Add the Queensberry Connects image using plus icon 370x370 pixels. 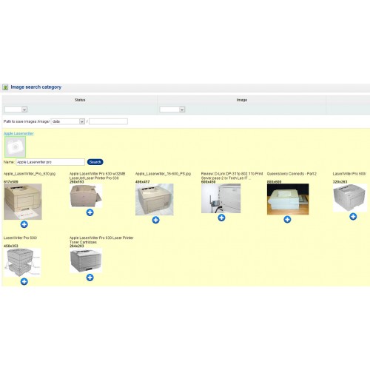tap(287, 219)
